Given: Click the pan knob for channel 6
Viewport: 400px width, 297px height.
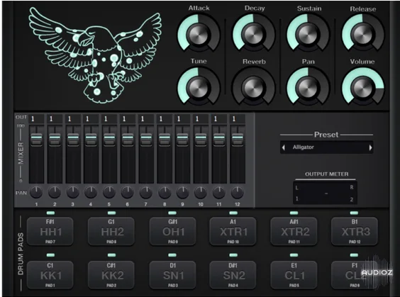Looking at the screenshot, I should [x=127, y=192].
